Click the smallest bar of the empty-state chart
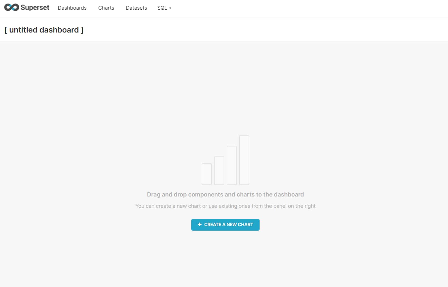 point(206,174)
